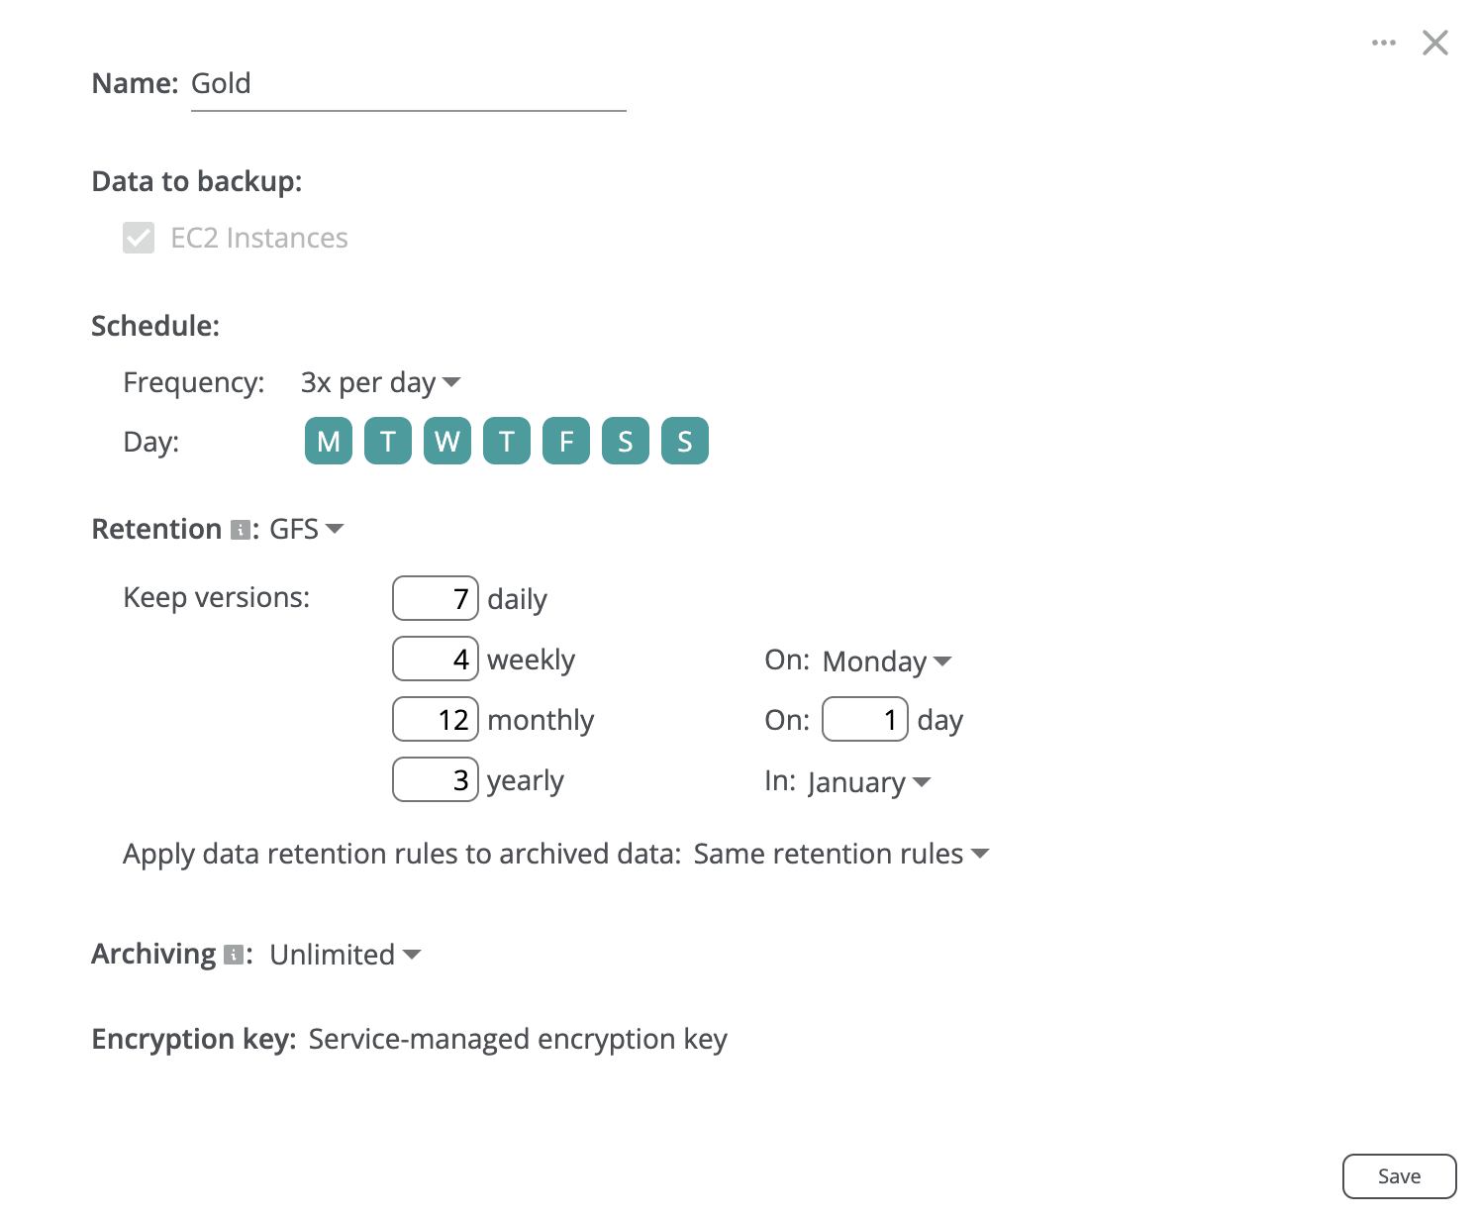
Task: Click the Archiving info icon
Action: (234, 955)
